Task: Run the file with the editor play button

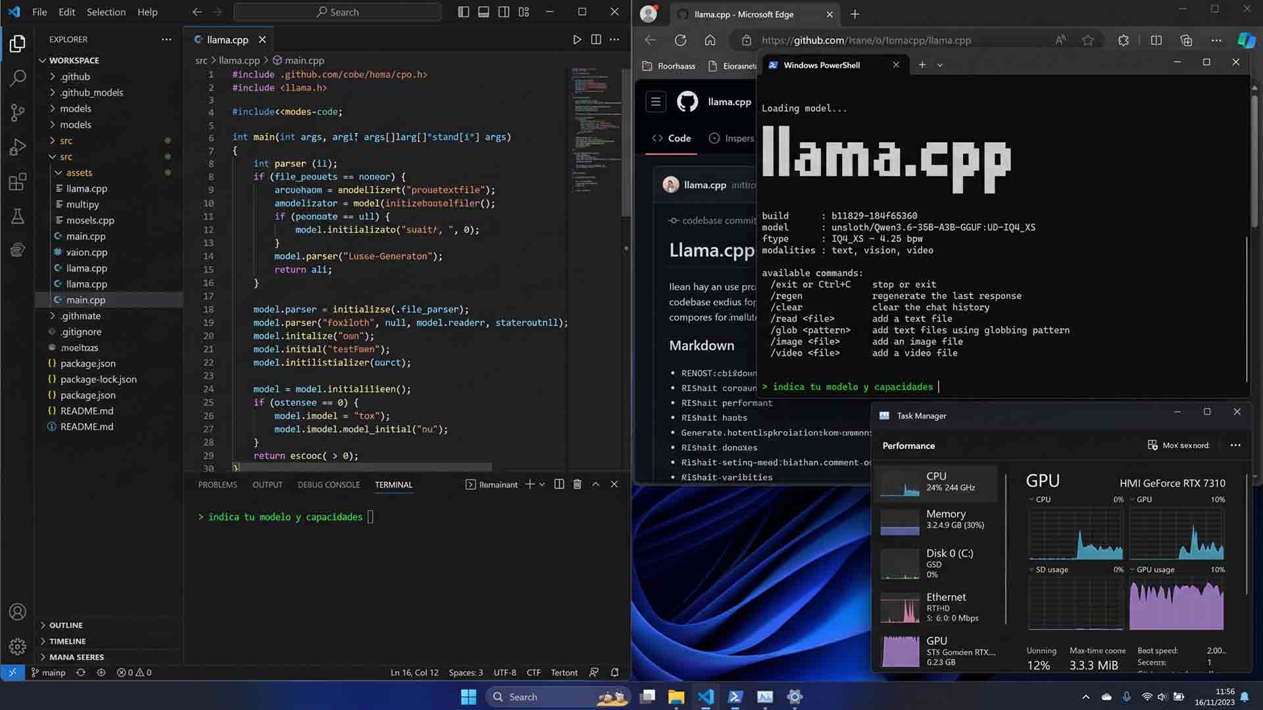Action: pos(577,39)
